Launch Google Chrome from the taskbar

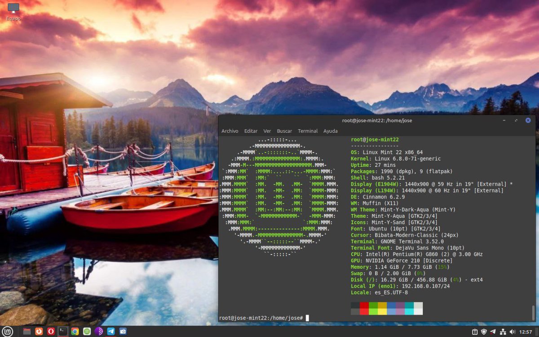[75, 332]
